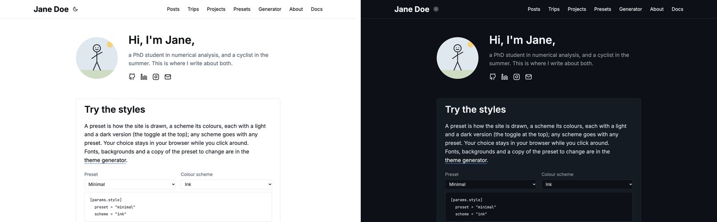Image resolution: width=717 pixels, height=222 pixels.
Task: Open Colour scheme dropdown on dark page
Action: pos(587,184)
